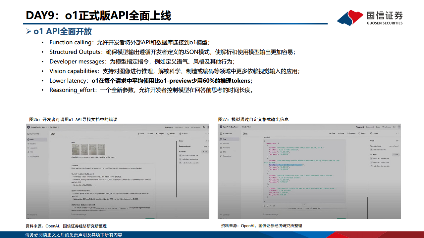Click the user avatar in Figure 27 screenshot
The height and width of the screenshot is (238, 424).
[x=399, y=127]
